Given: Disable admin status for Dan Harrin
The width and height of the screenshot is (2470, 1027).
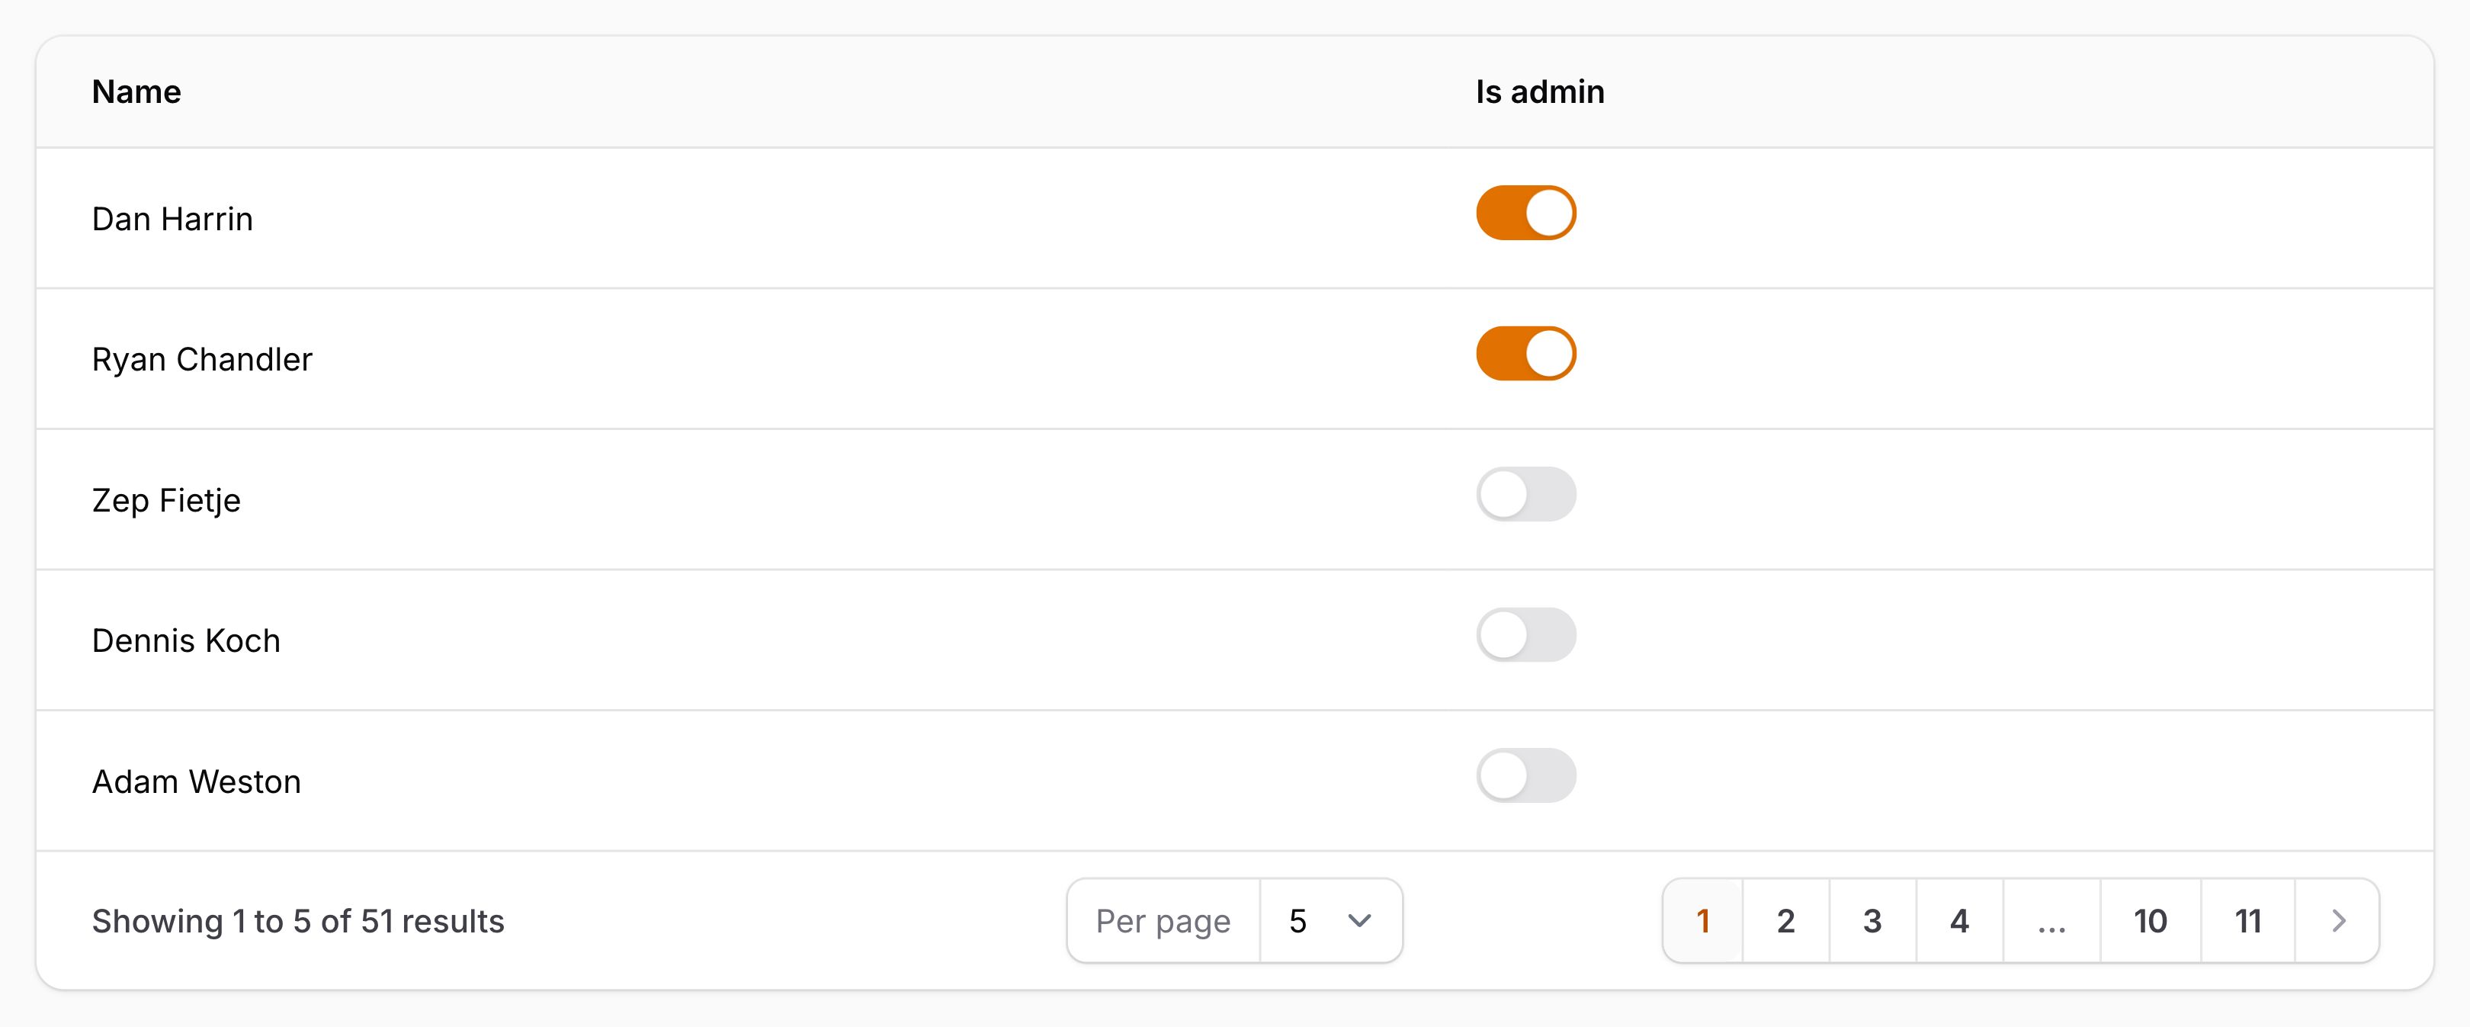Looking at the screenshot, I should [x=1526, y=213].
